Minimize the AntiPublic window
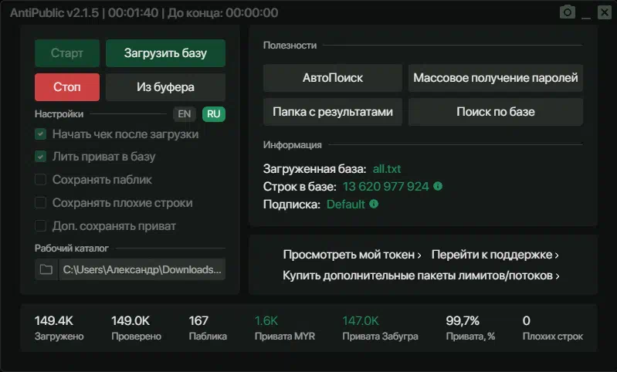 [586, 17]
